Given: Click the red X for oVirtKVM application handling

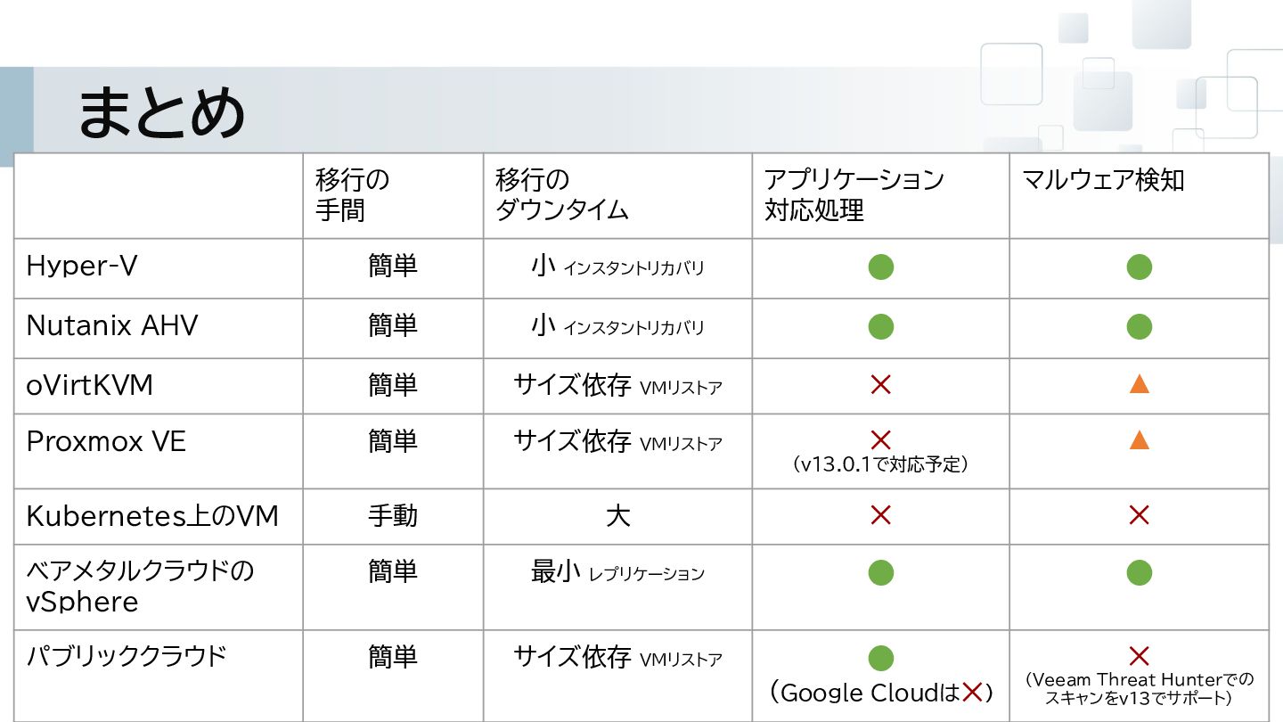Looking at the screenshot, I should [x=880, y=385].
